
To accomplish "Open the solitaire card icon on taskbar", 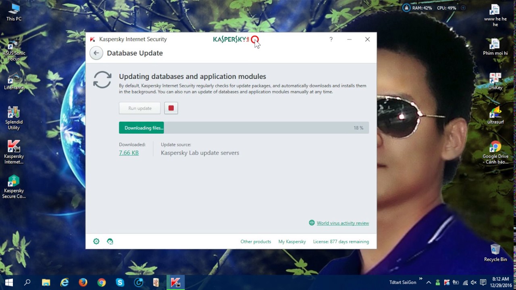I will tap(156, 282).
